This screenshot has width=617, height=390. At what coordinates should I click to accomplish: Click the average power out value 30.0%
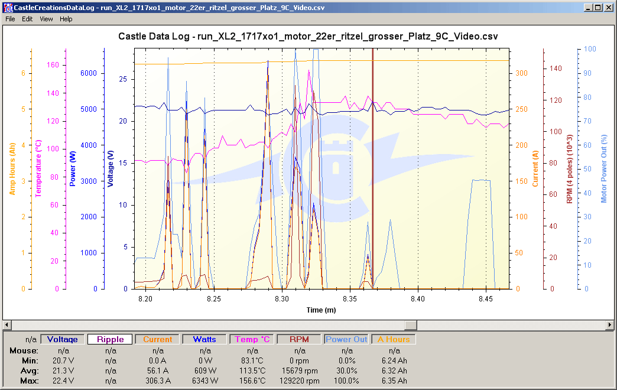(x=347, y=370)
